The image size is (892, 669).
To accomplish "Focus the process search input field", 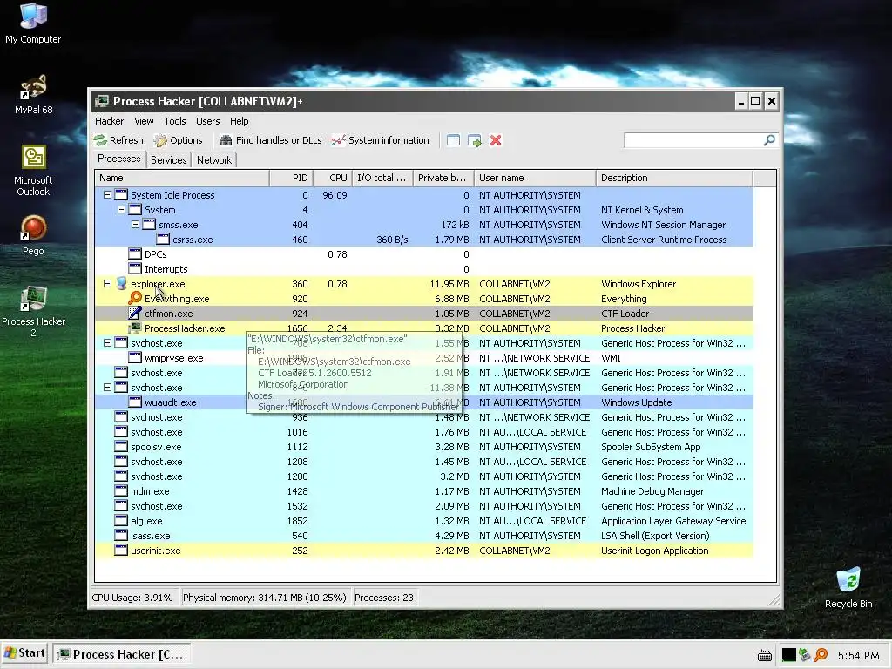I will click(x=693, y=140).
